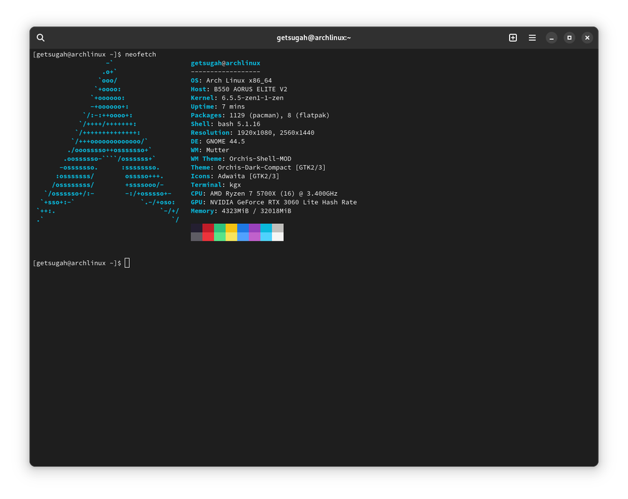The height and width of the screenshot is (499, 628).
Task: Click the OS: Arch Linux x86_64 line
Action: click(x=231, y=80)
